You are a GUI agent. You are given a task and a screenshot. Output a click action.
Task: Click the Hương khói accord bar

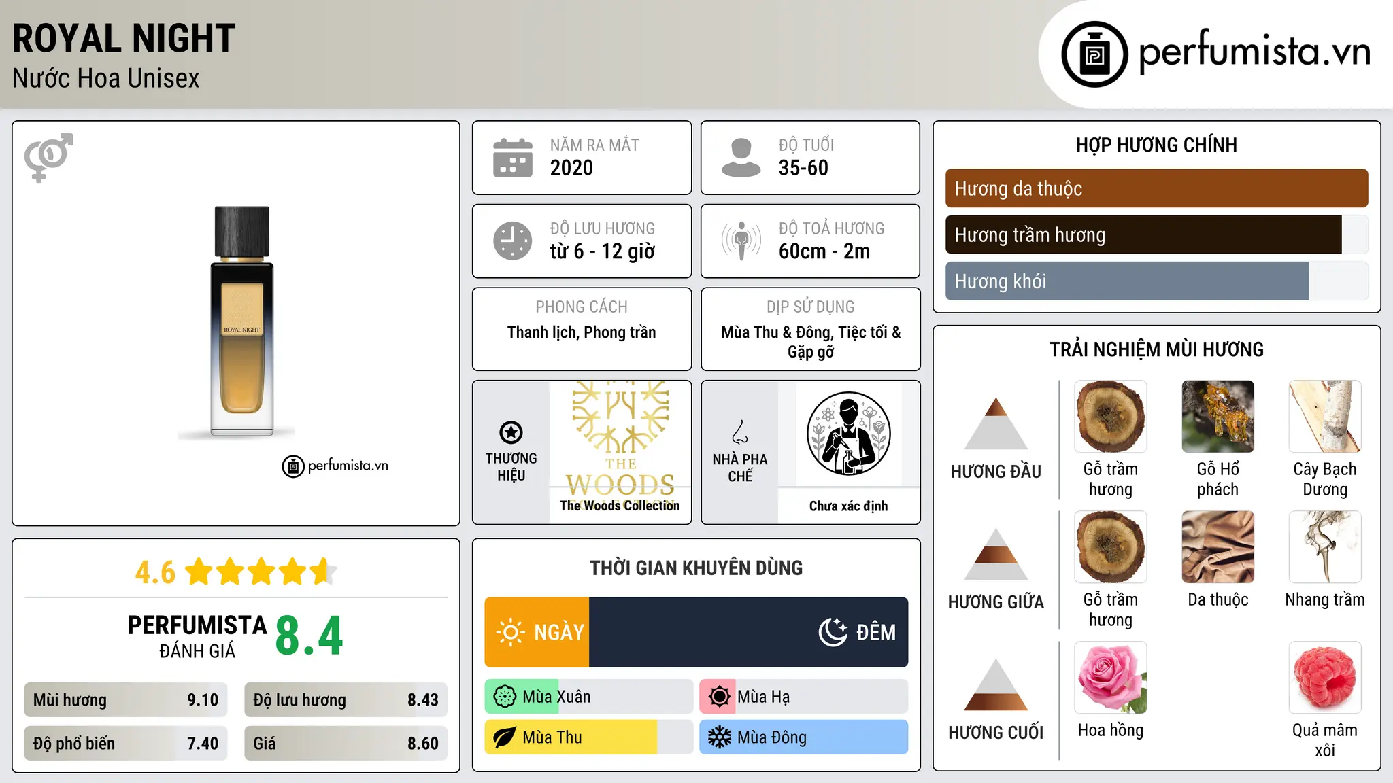click(1156, 281)
